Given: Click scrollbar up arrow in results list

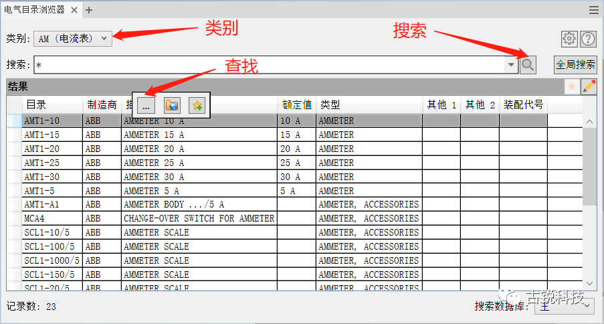Looking at the screenshot, I should point(589,122).
